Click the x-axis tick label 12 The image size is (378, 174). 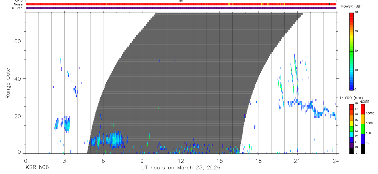click(181, 161)
